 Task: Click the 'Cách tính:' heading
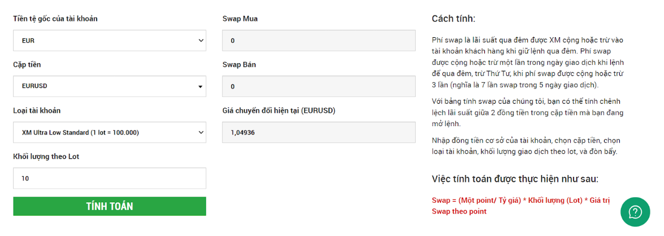[454, 19]
